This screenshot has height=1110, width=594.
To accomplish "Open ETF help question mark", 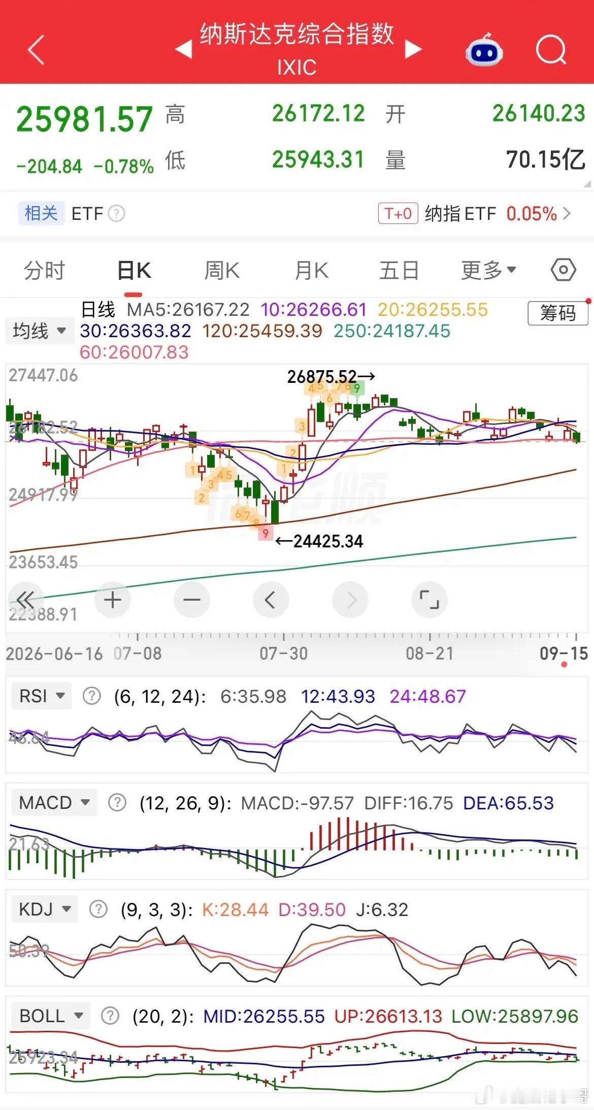I will click(117, 214).
